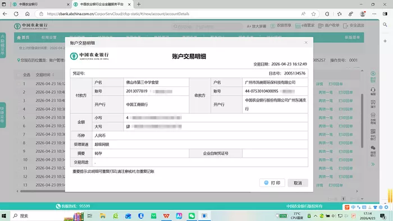Image resolution: width=393 pixels, height=221 pixels.
Task: Open the page size dropdown near pagination
Action: point(357,199)
